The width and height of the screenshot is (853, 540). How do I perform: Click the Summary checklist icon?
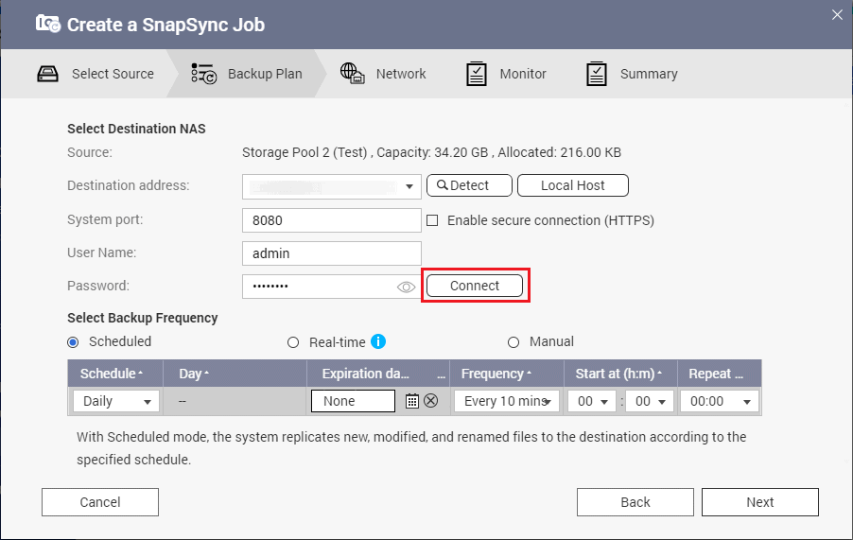coord(596,74)
